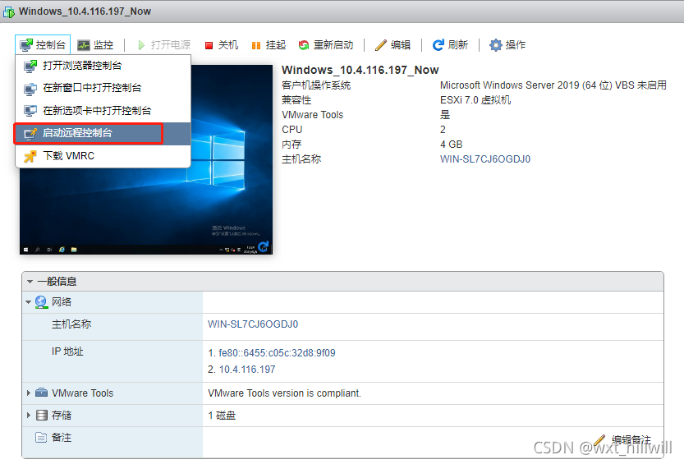Screen dimensions: 684x464
Task: Click 'VMware Tools version is compliant.' text
Action: [x=284, y=393]
